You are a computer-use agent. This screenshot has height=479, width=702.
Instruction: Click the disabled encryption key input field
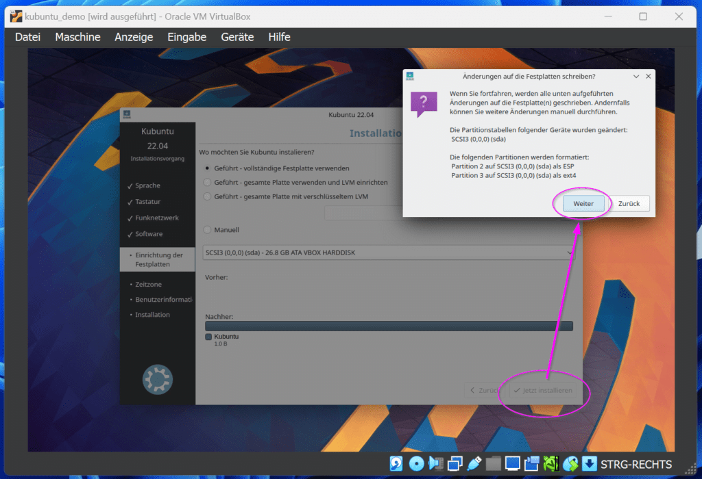click(363, 213)
